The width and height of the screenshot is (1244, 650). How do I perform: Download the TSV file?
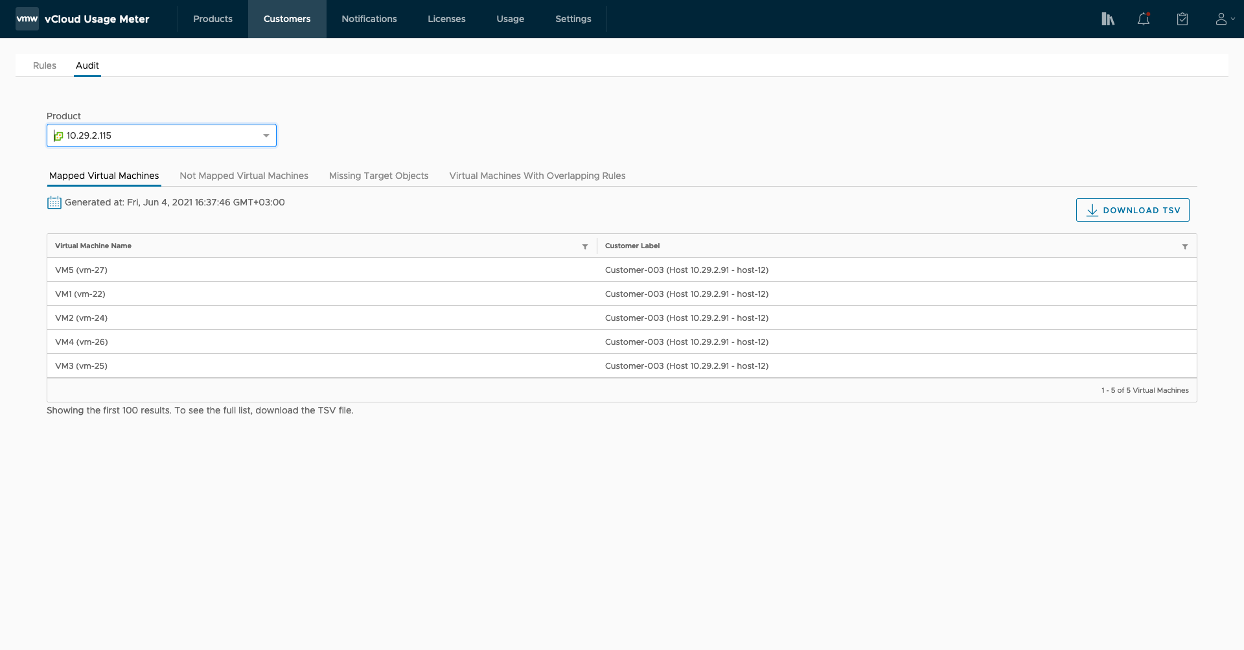1133,210
